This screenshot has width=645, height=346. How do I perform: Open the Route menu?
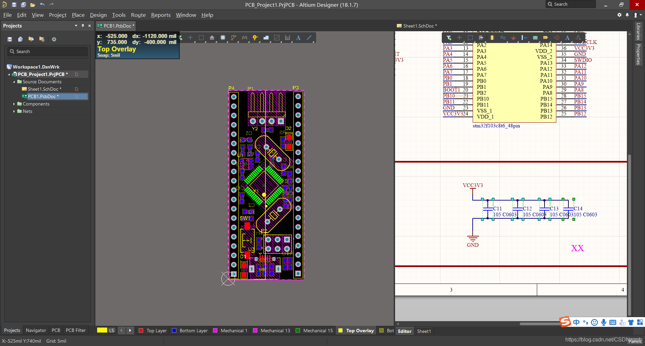click(x=138, y=15)
